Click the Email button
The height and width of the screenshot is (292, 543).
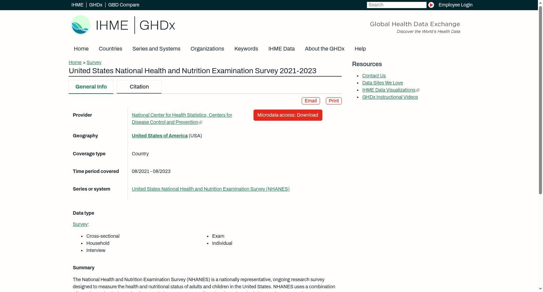click(311, 101)
